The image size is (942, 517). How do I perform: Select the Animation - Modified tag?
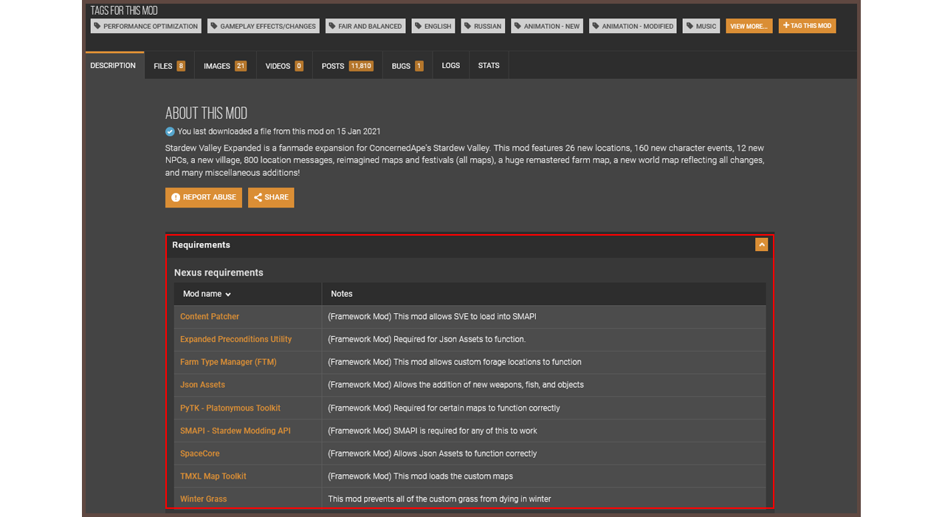pyautogui.click(x=633, y=26)
